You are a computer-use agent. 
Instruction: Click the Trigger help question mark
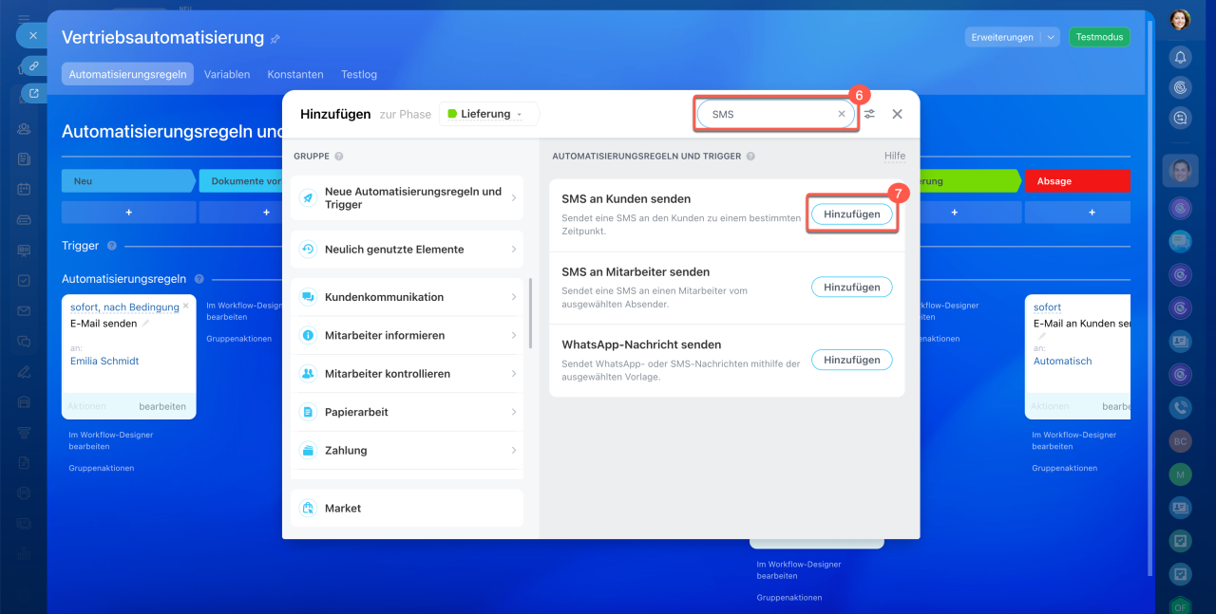click(x=111, y=246)
